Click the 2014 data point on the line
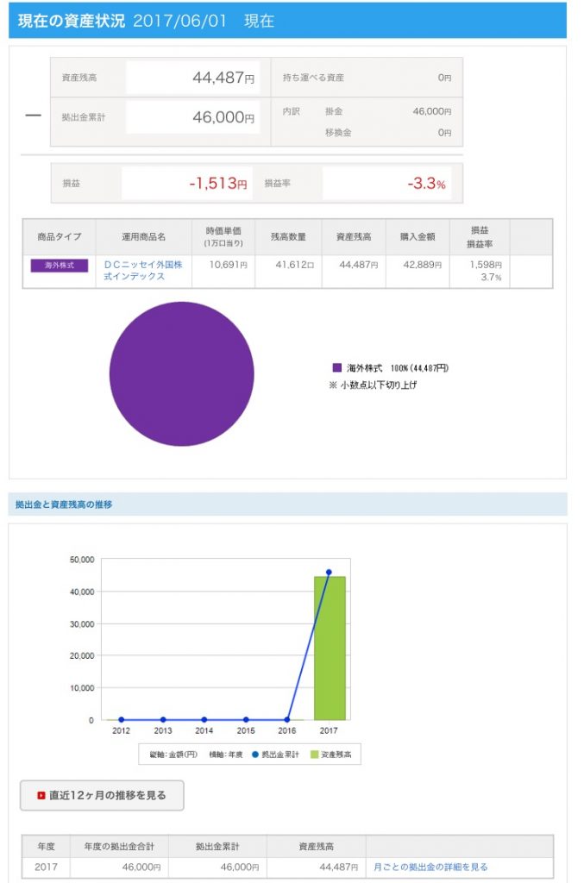 click(204, 720)
